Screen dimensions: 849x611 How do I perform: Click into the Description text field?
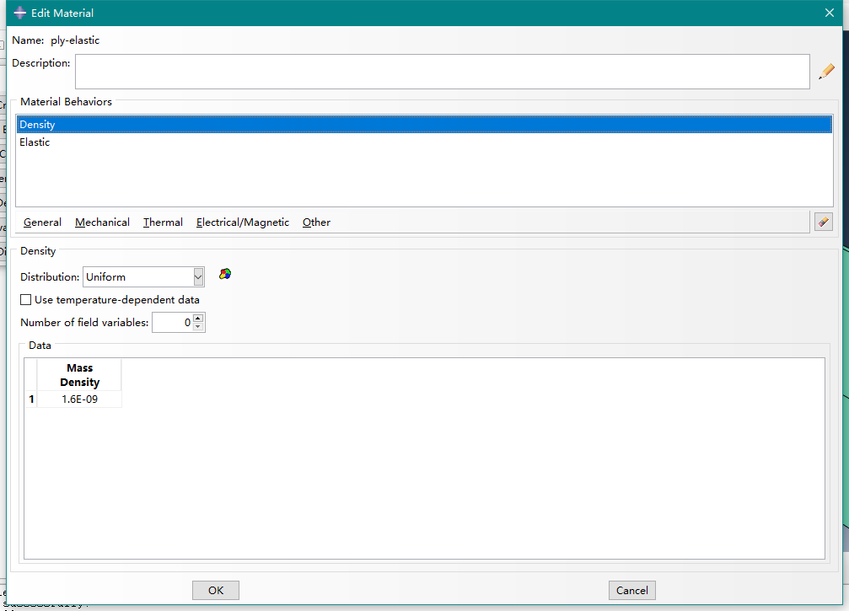click(442, 72)
